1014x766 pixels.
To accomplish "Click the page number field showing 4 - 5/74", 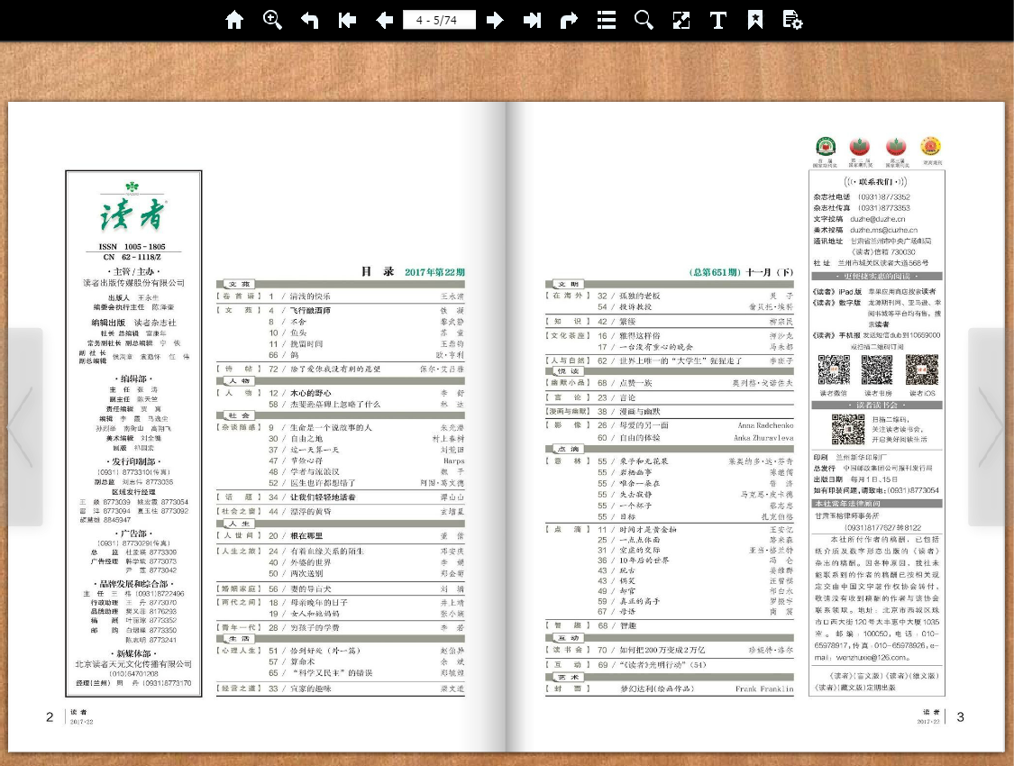I will 439,20.
